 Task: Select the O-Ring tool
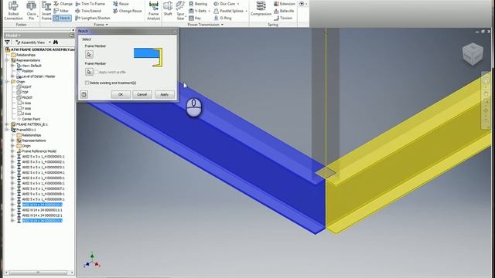coord(223,19)
